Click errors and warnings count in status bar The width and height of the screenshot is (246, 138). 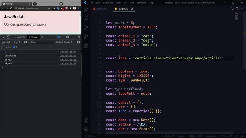point(89,136)
